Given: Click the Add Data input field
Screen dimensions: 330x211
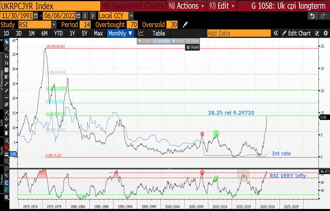Looking at the screenshot, I should pos(239,33).
